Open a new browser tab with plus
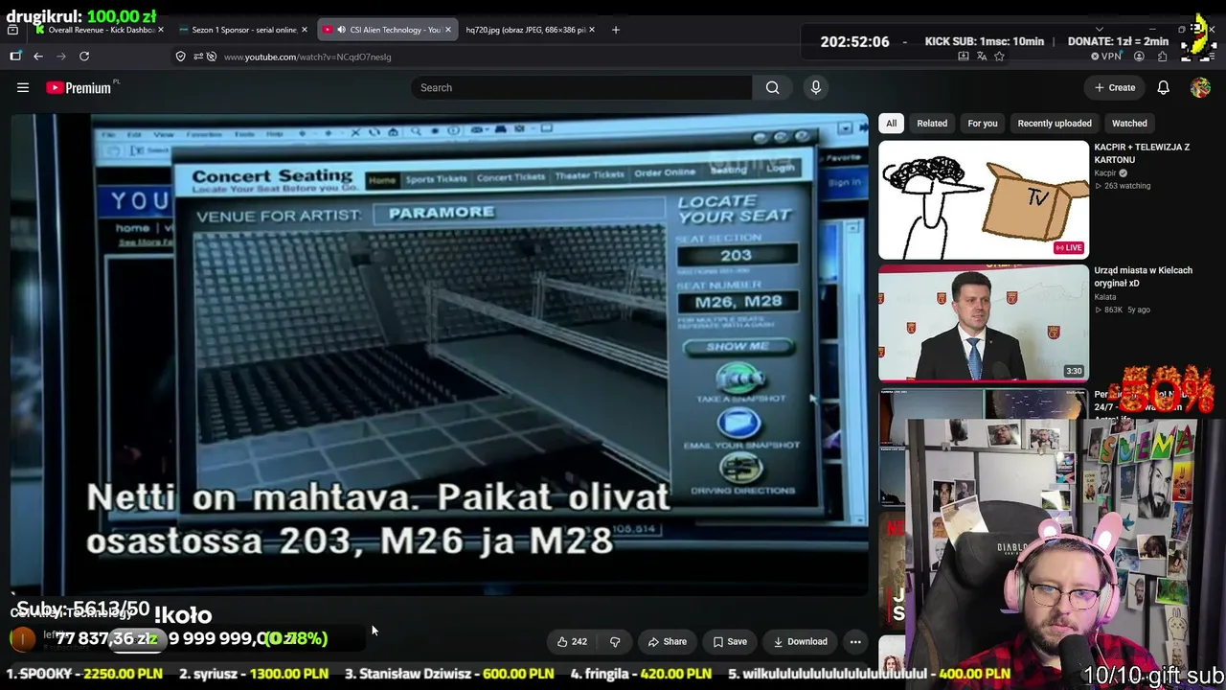The height and width of the screenshot is (690, 1226). (x=616, y=30)
